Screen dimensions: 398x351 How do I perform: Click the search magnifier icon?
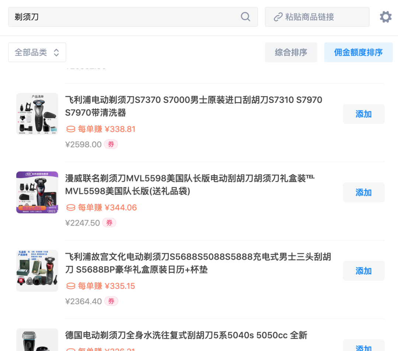[245, 17]
